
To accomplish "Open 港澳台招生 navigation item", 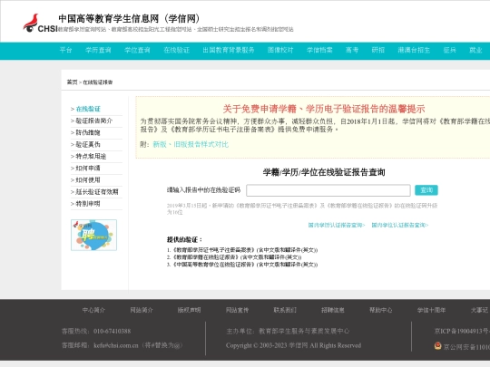I will click(414, 50).
